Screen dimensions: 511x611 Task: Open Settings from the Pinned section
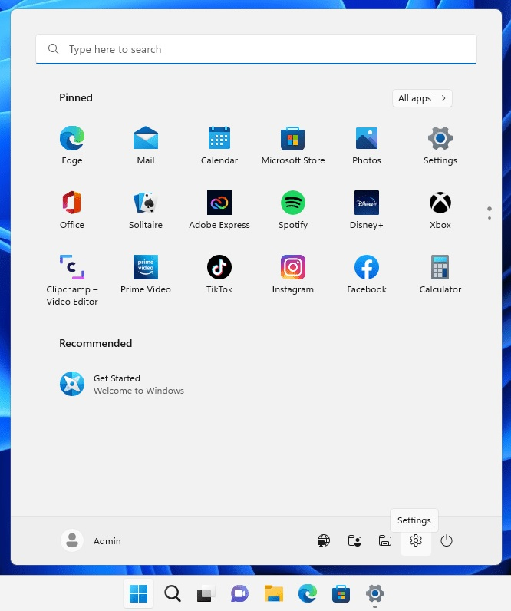440,145
